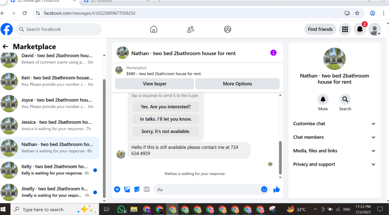Open the notifications bell in the Facebook header
Image resolution: width=389 pixels, height=215 pixels.
click(x=360, y=29)
